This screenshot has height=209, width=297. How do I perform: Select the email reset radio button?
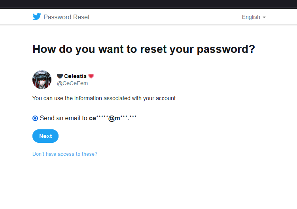click(35, 118)
